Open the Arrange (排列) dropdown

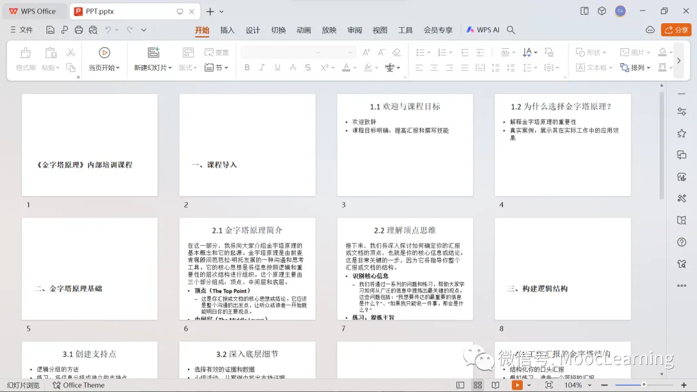pyautogui.click(x=635, y=68)
